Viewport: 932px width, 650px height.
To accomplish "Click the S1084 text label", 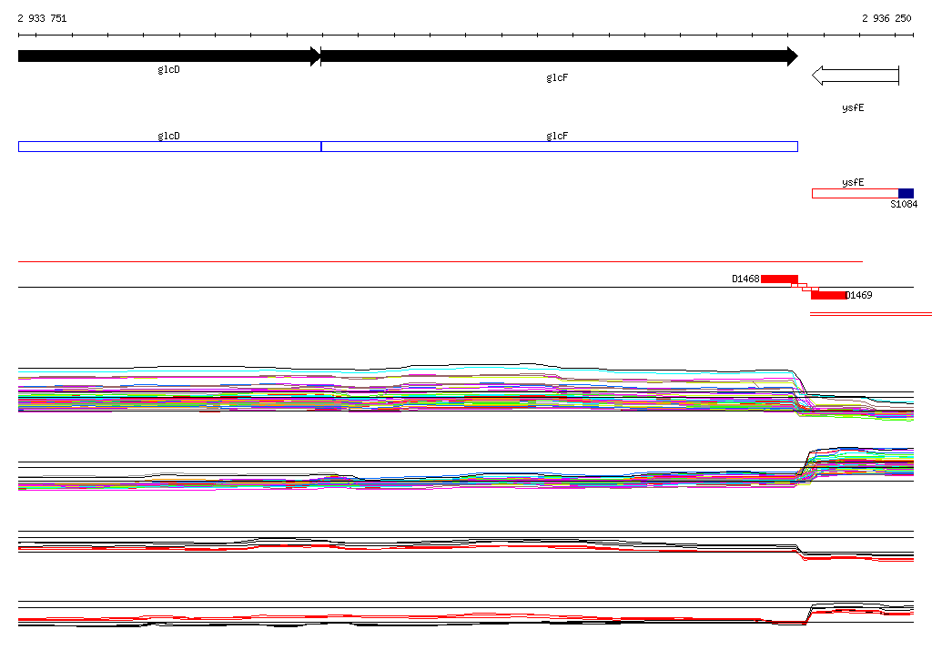I will point(904,204).
